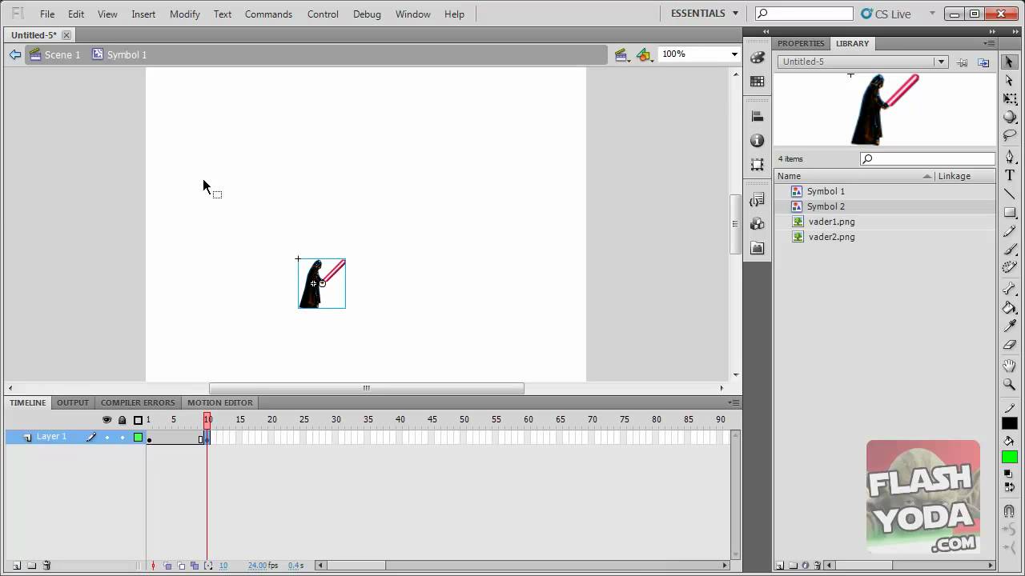
Task: Toggle Onion Skin Outlines button
Action: [181, 566]
